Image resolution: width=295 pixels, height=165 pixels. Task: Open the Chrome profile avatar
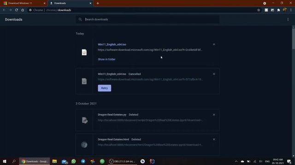pos(285,10)
